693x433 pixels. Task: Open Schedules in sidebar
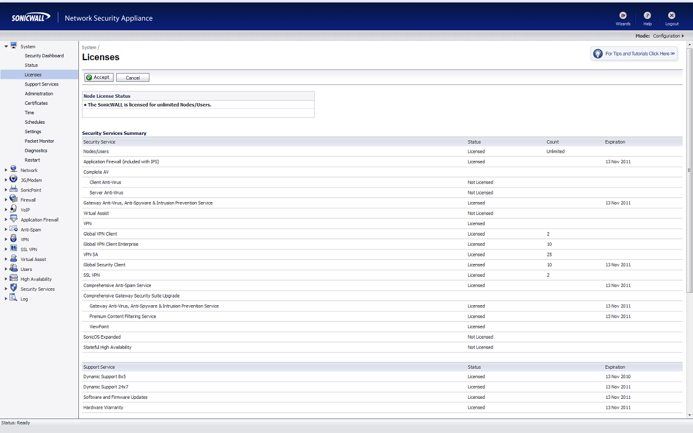pyautogui.click(x=34, y=123)
